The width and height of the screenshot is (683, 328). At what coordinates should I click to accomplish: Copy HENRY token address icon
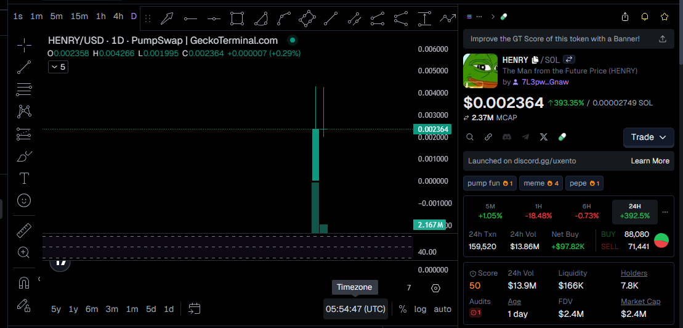point(535,60)
